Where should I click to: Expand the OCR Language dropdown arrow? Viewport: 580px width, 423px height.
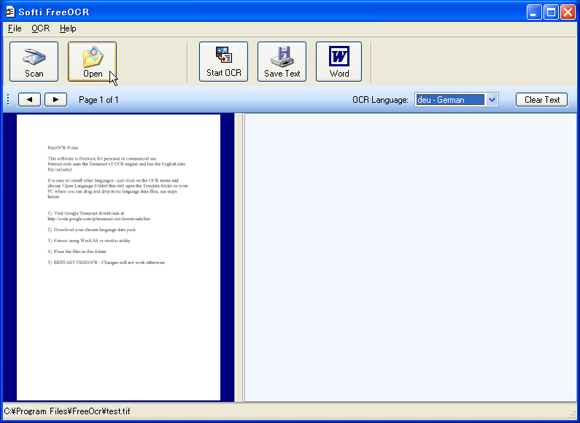[x=492, y=99]
